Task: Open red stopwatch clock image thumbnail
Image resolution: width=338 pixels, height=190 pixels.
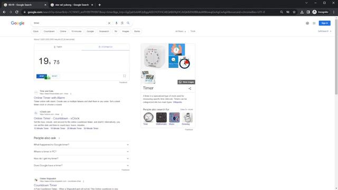Action: [184, 63]
